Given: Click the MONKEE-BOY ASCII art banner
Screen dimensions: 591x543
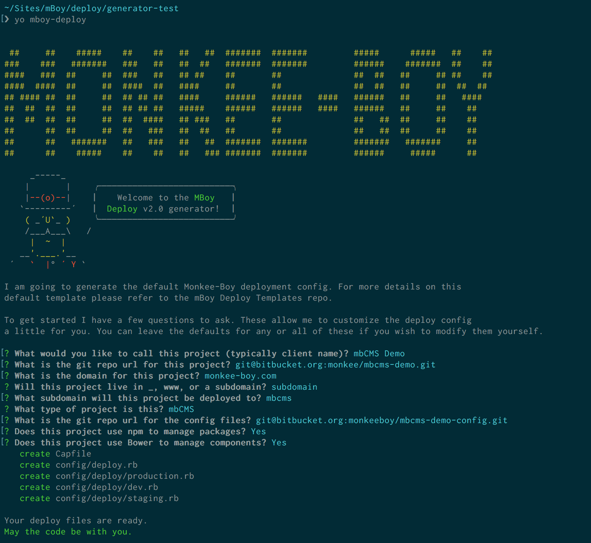Looking at the screenshot, I should pos(248,103).
